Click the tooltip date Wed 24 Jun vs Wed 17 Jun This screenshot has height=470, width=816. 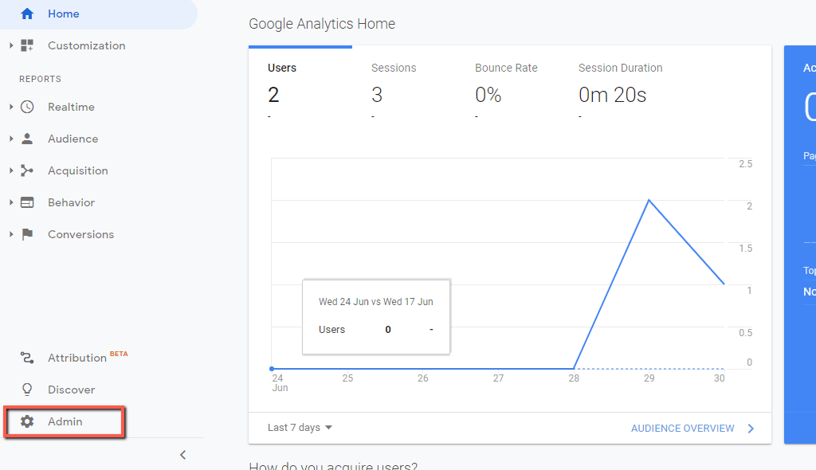coord(376,302)
